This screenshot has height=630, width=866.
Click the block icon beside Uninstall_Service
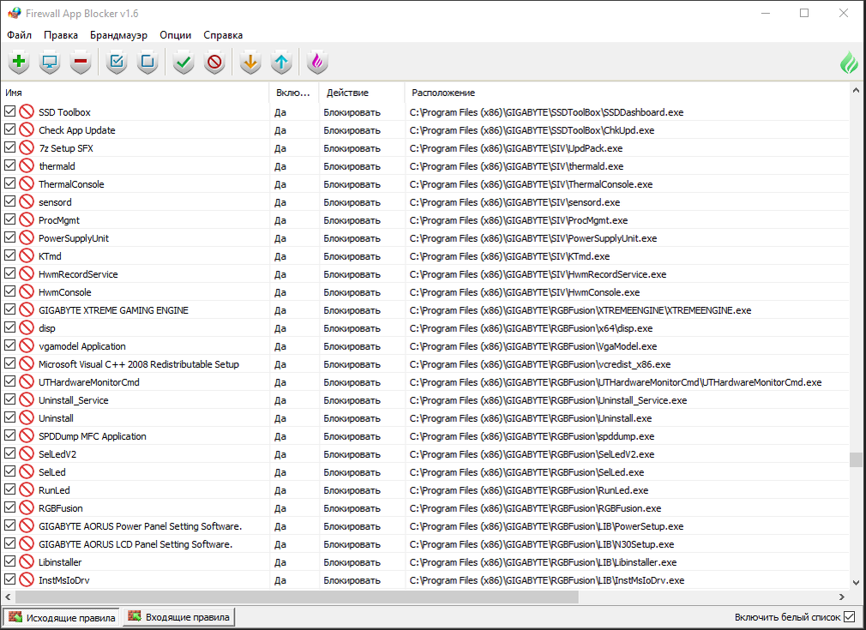[27, 400]
